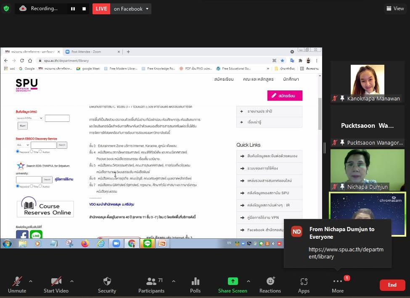Image resolution: width=410 pixels, height=298 pixels.
Task: Select the Pucktsaoon Wanagor participant tile
Action: point(368,126)
